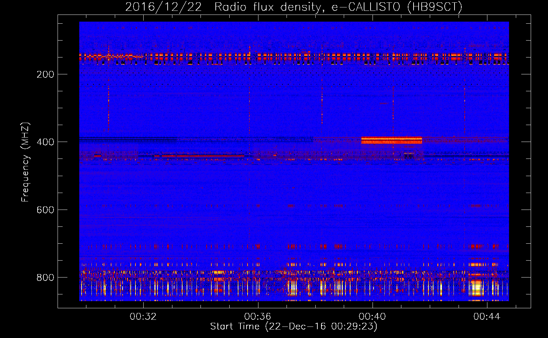
Task: Select the 200 frequency tick label
Action: [45, 74]
